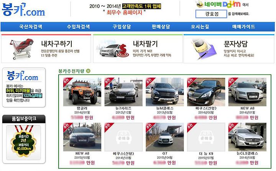Click the quality guarantee medal badge
Screen dimensions: 276x171
(24, 141)
